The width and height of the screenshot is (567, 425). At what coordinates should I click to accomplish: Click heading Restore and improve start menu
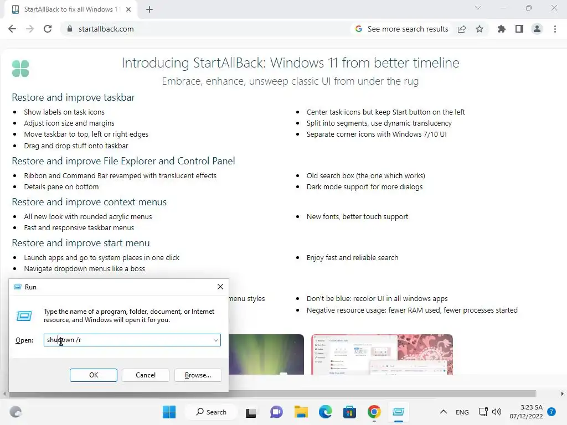pos(81,243)
